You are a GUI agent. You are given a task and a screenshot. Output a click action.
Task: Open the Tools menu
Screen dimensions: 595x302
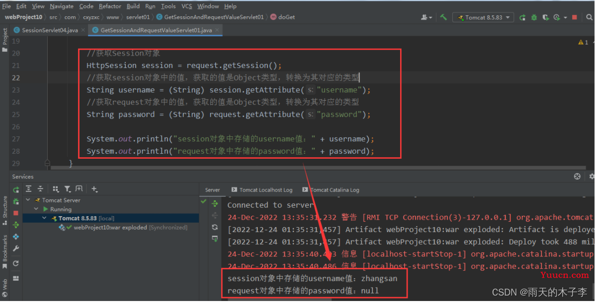[x=168, y=6]
